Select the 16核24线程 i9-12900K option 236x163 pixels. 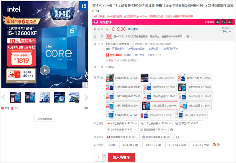[x=195, y=78]
